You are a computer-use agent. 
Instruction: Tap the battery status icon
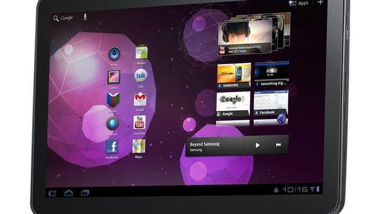[318, 189]
